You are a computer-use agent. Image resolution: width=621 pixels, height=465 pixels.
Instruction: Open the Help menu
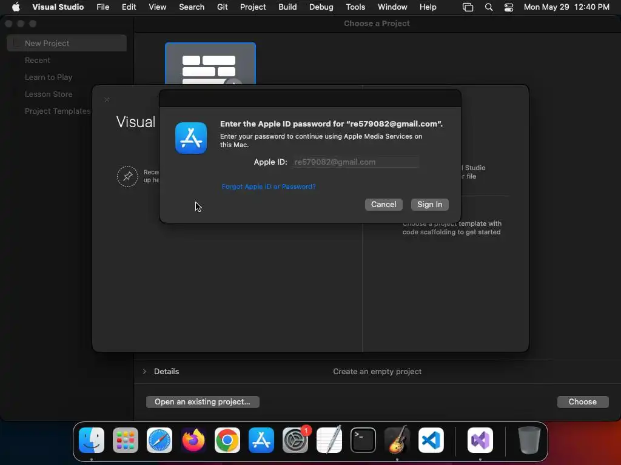click(428, 7)
